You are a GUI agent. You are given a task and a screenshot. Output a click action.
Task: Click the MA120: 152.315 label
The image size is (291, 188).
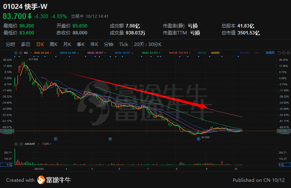point(178,53)
